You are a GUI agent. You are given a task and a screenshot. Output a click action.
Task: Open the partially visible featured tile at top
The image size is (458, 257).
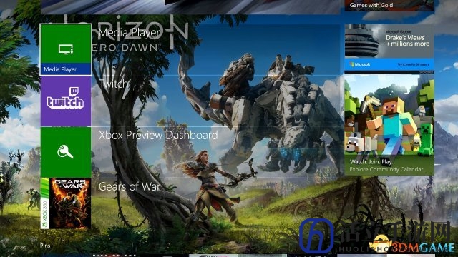(190, 6)
